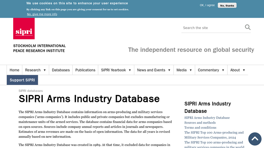Open the About menu item

point(235,70)
